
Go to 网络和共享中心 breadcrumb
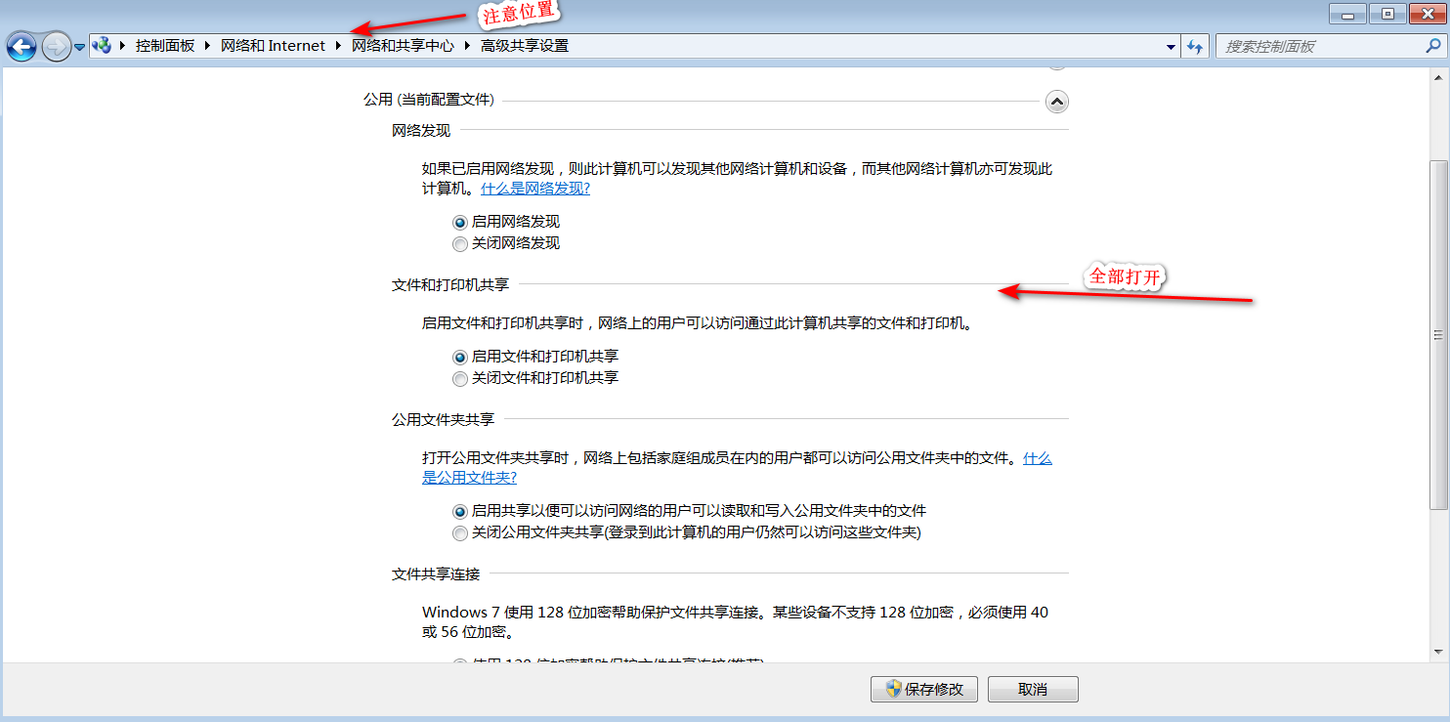(x=403, y=46)
